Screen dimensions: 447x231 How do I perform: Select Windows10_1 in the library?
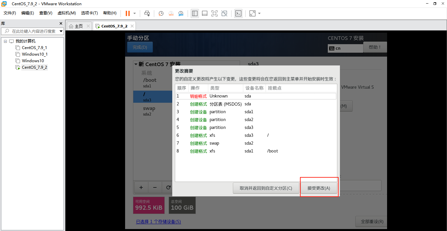[x=35, y=54]
